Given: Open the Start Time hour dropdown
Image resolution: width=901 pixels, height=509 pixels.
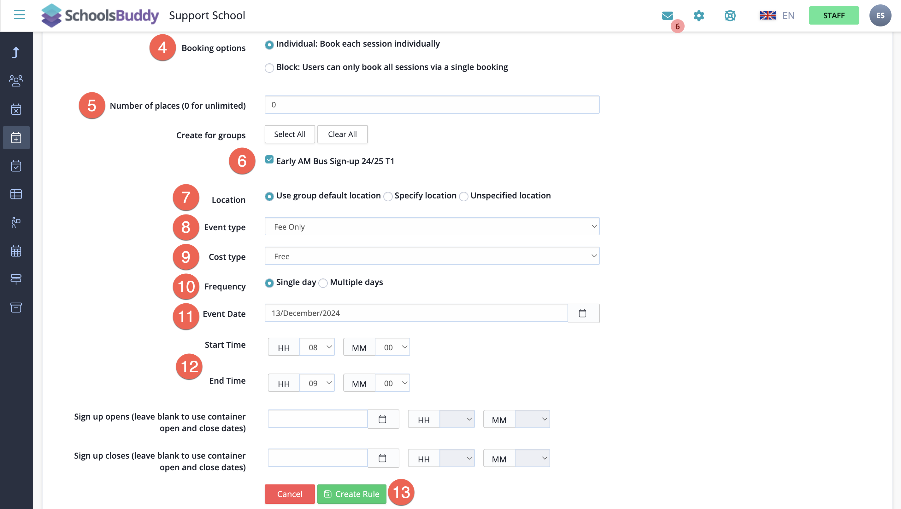Looking at the screenshot, I should [317, 347].
